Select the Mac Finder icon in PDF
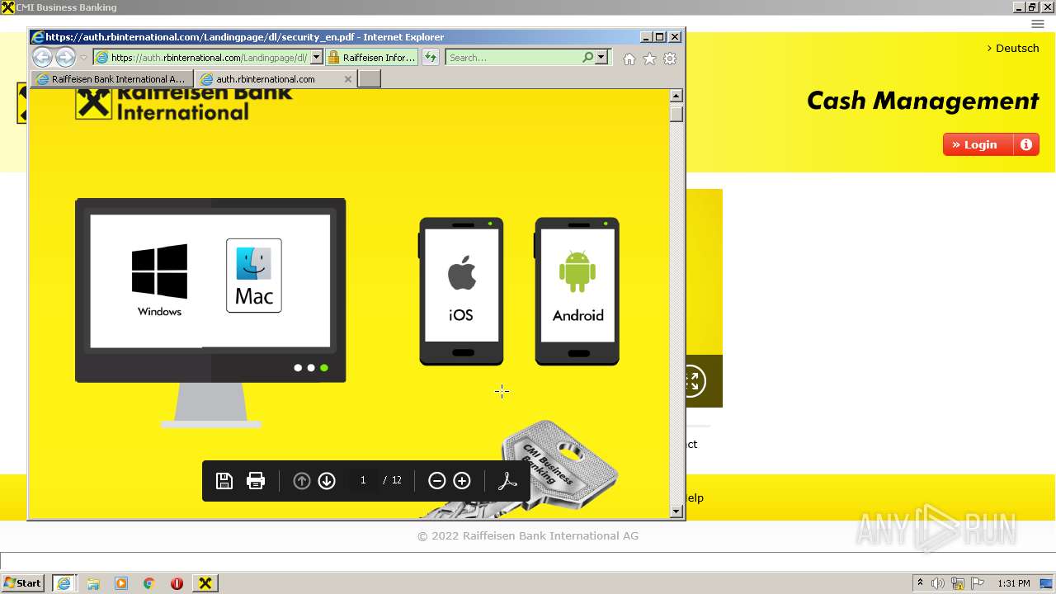The height and width of the screenshot is (594, 1056). [254, 276]
